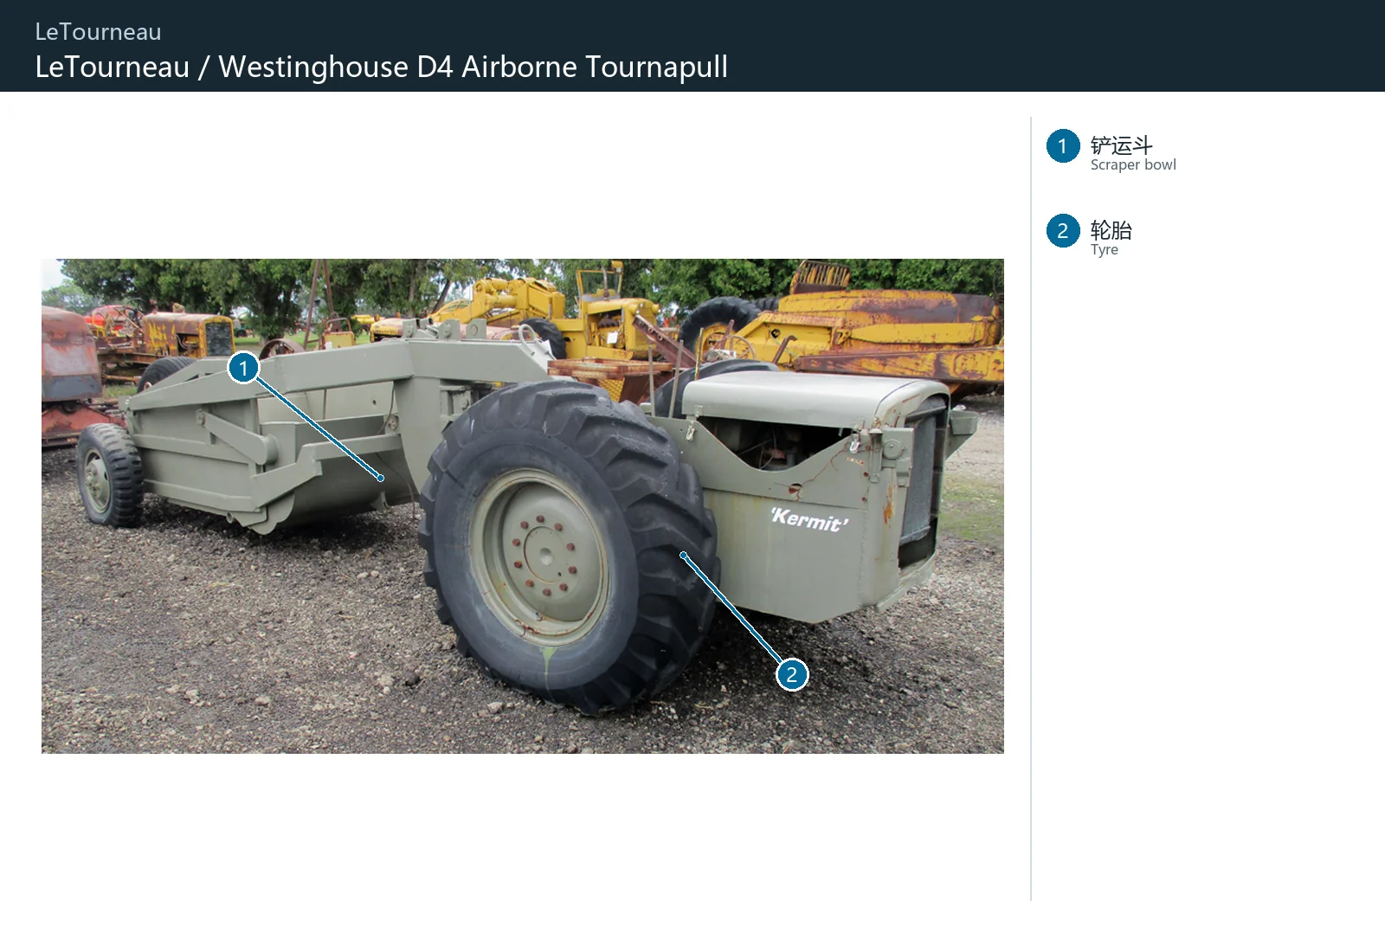Click hotspot marker 2 near the tyre
Viewport: 1385px width, 952px height.
(791, 674)
